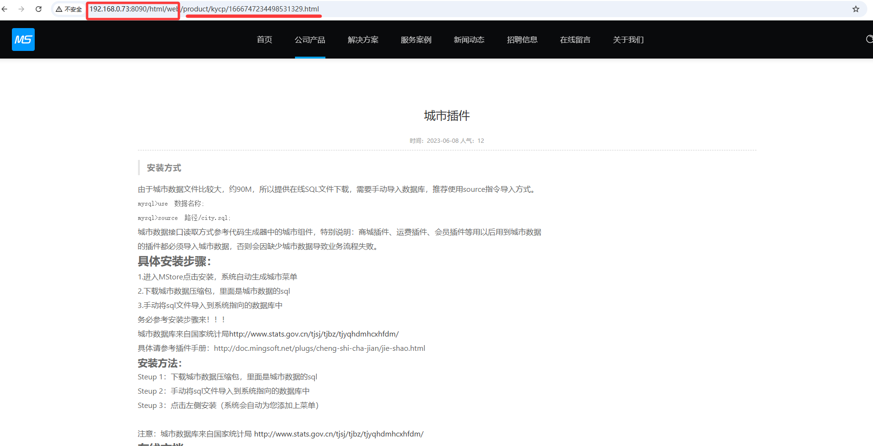873x446 pixels.
Task: Click the first www.stats.gov.cn link
Action: [314, 334]
